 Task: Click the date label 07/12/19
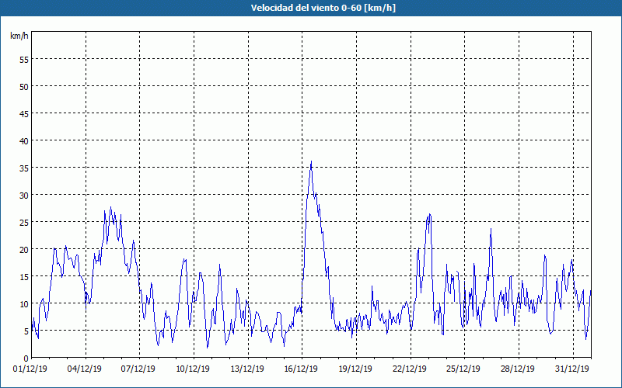pyautogui.click(x=138, y=369)
